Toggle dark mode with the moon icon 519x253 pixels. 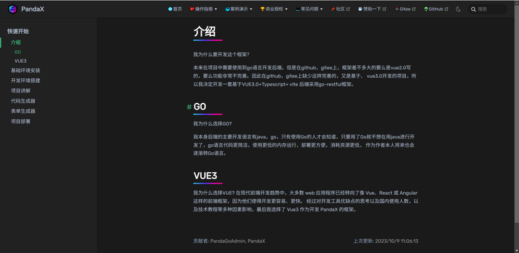click(458, 9)
